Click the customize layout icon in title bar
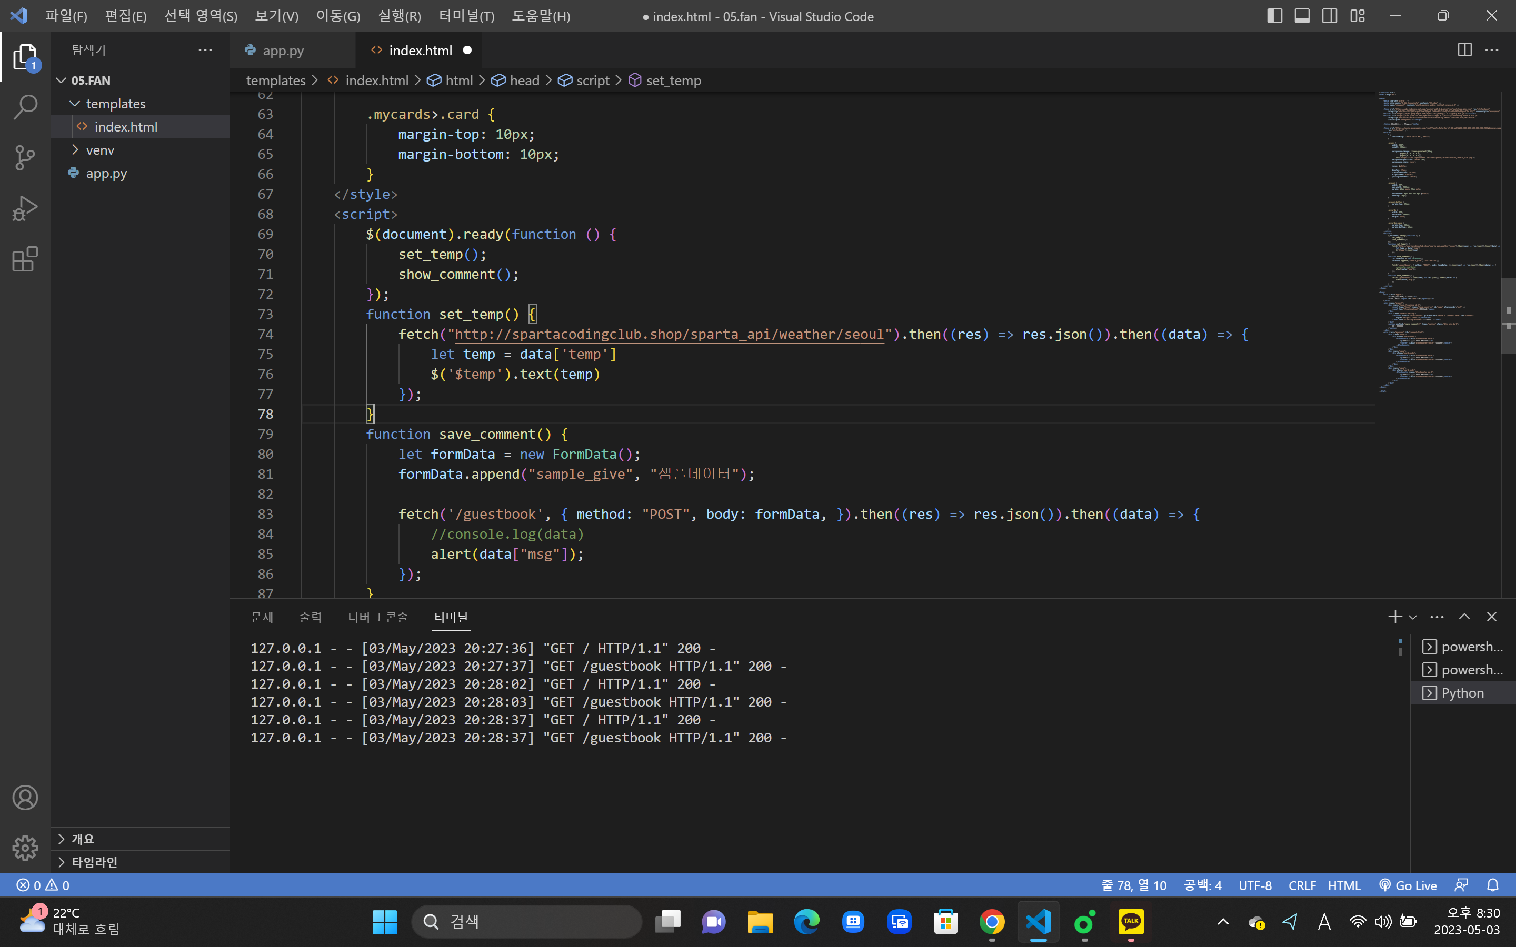 1358,16
